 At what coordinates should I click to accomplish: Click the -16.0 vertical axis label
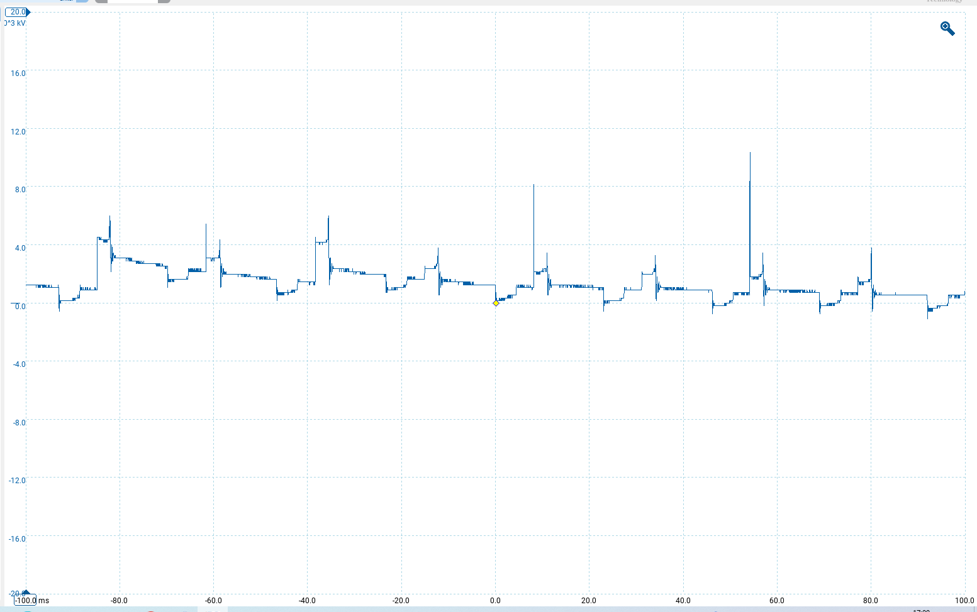coord(17,539)
